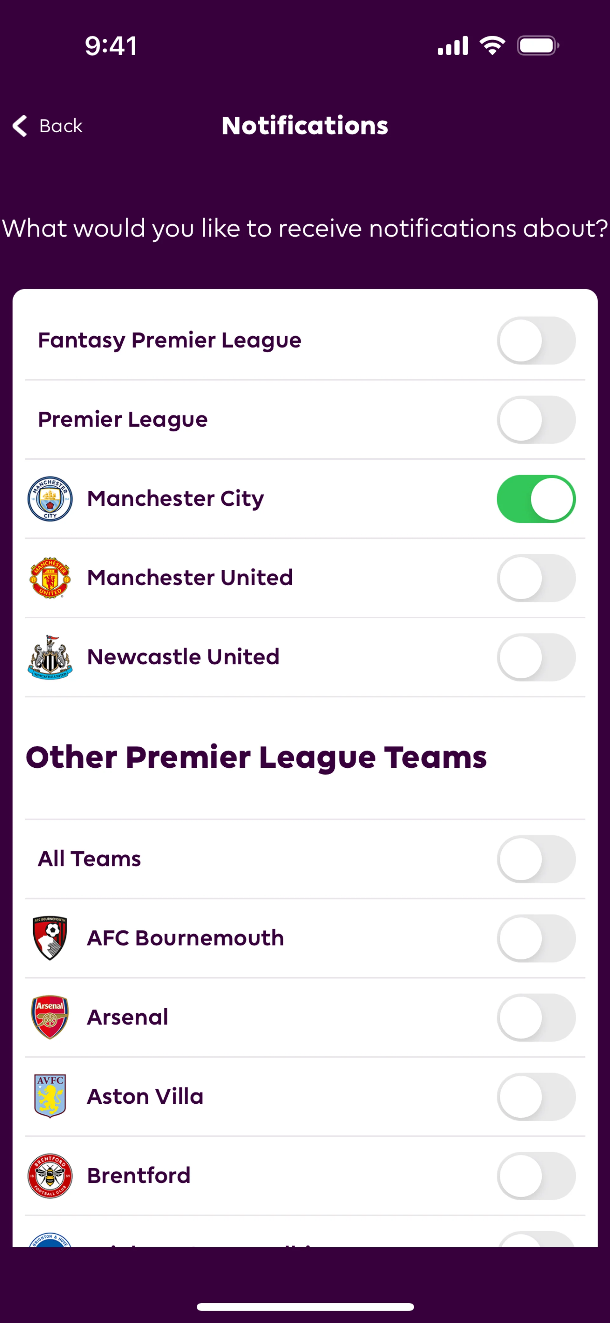Tap the AFC Bournemouth team label
Viewport: 610px width, 1323px height.
(185, 938)
